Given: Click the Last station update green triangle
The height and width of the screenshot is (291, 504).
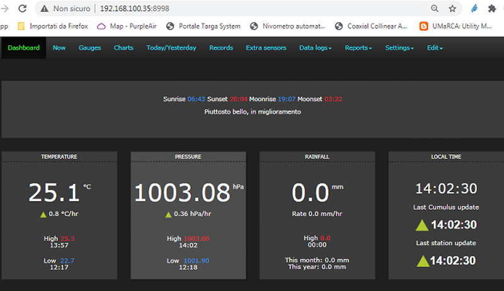Looking at the screenshot, I should point(423,261).
